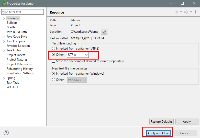This screenshot has width=200, height=138.
Task: Open Java Editor page
Action: pos(14,50)
